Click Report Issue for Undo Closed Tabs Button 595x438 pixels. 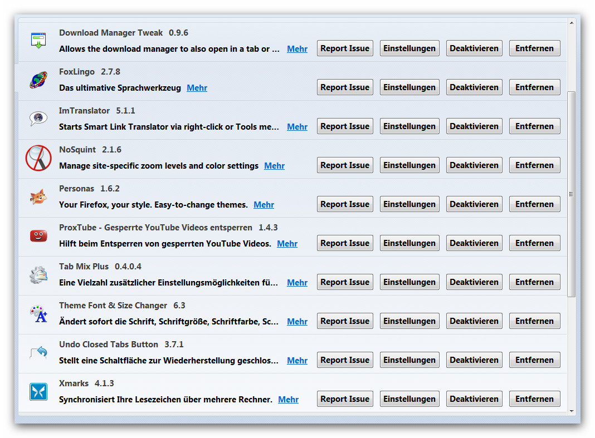point(345,360)
